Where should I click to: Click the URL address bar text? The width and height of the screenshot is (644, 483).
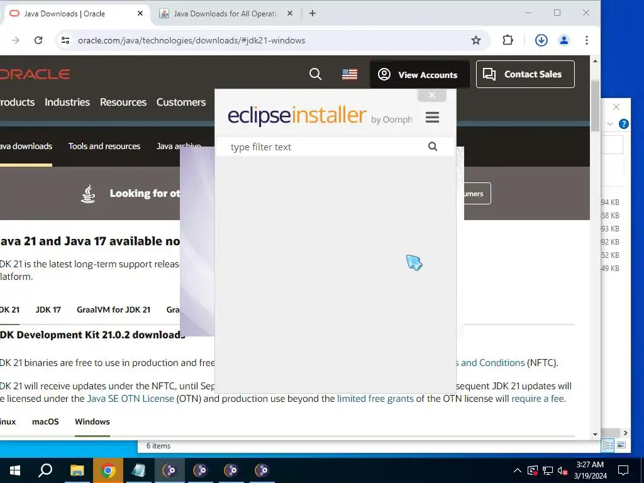coord(191,40)
